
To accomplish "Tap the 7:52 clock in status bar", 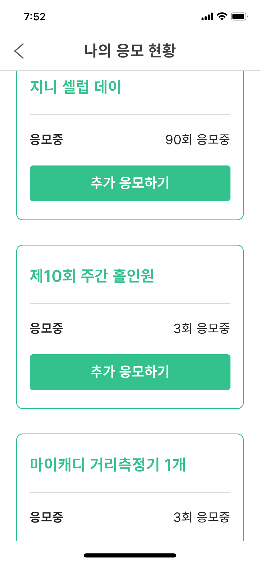I will pyautogui.click(x=35, y=17).
